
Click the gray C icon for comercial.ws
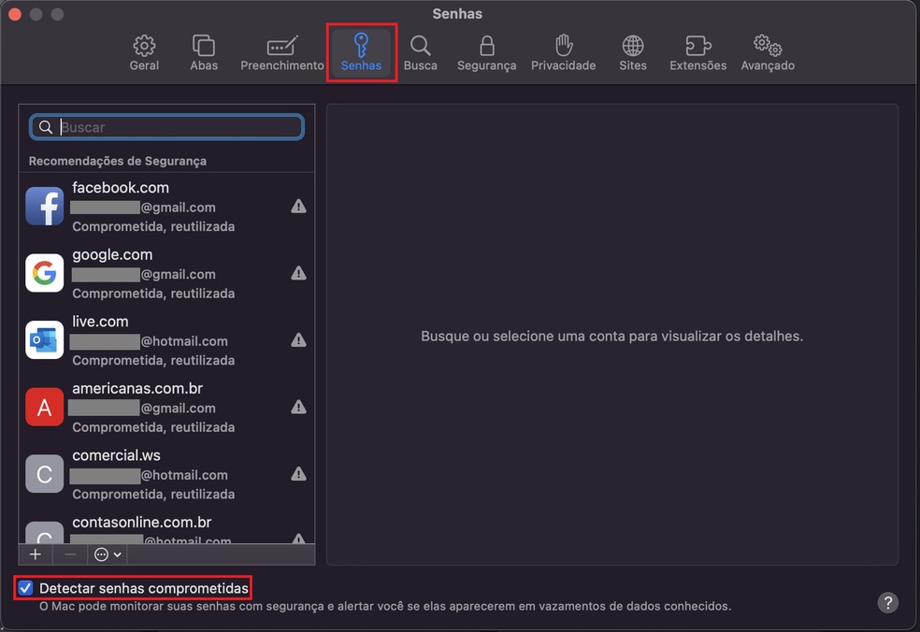click(x=45, y=474)
